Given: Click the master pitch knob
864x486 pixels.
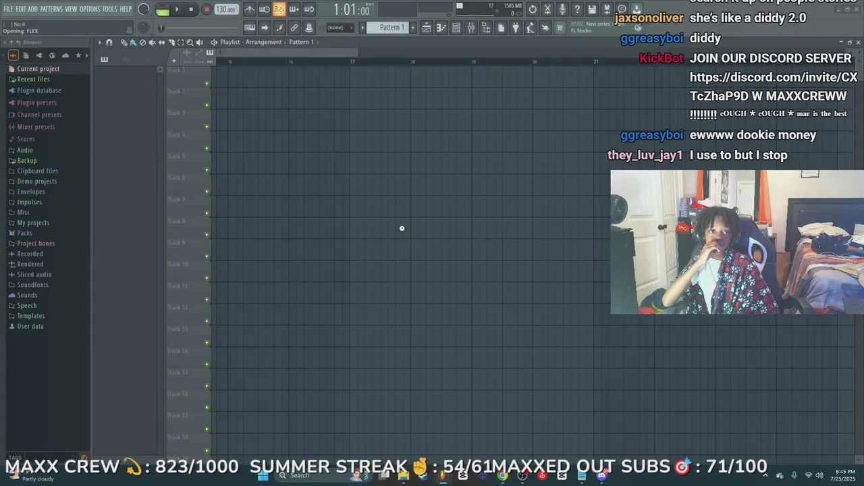Looking at the screenshot, I should (x=144, y=28).
